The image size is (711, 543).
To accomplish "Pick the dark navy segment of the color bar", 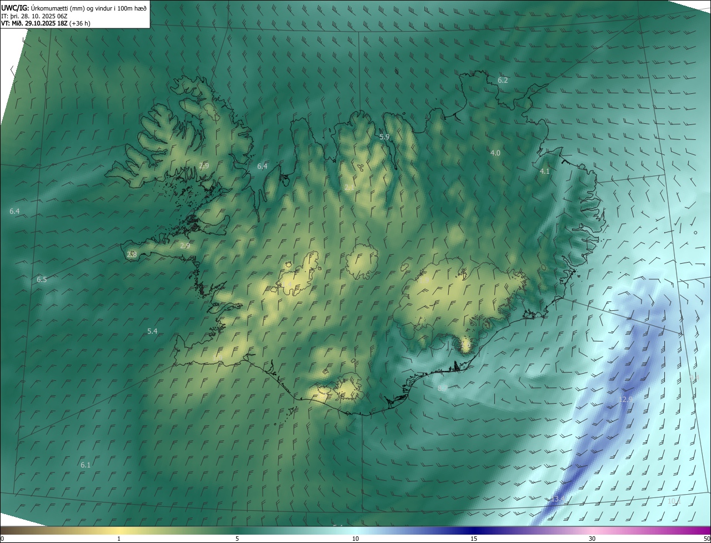I will pos(474,531).
